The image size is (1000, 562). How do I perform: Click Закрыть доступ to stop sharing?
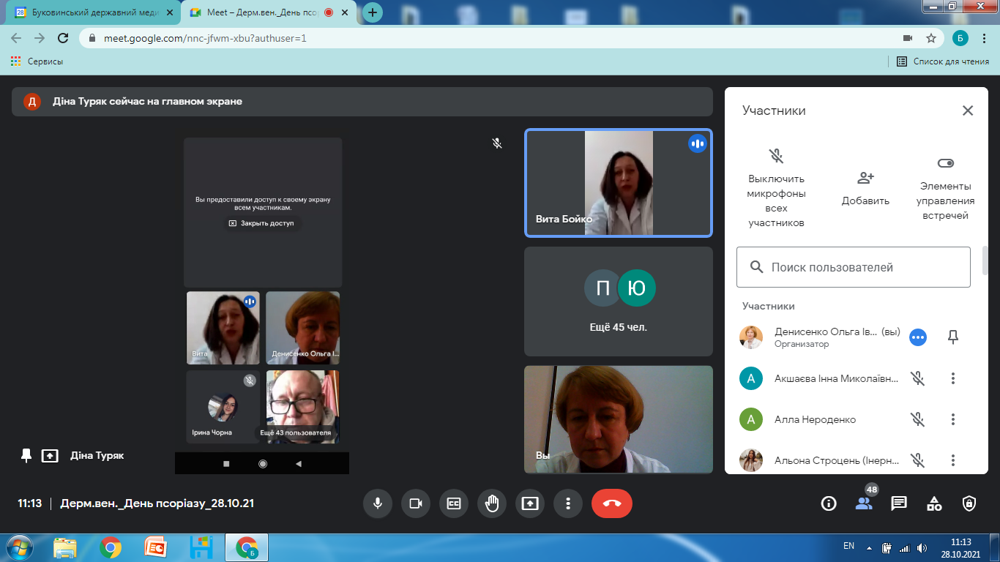[x=262, y=223]
